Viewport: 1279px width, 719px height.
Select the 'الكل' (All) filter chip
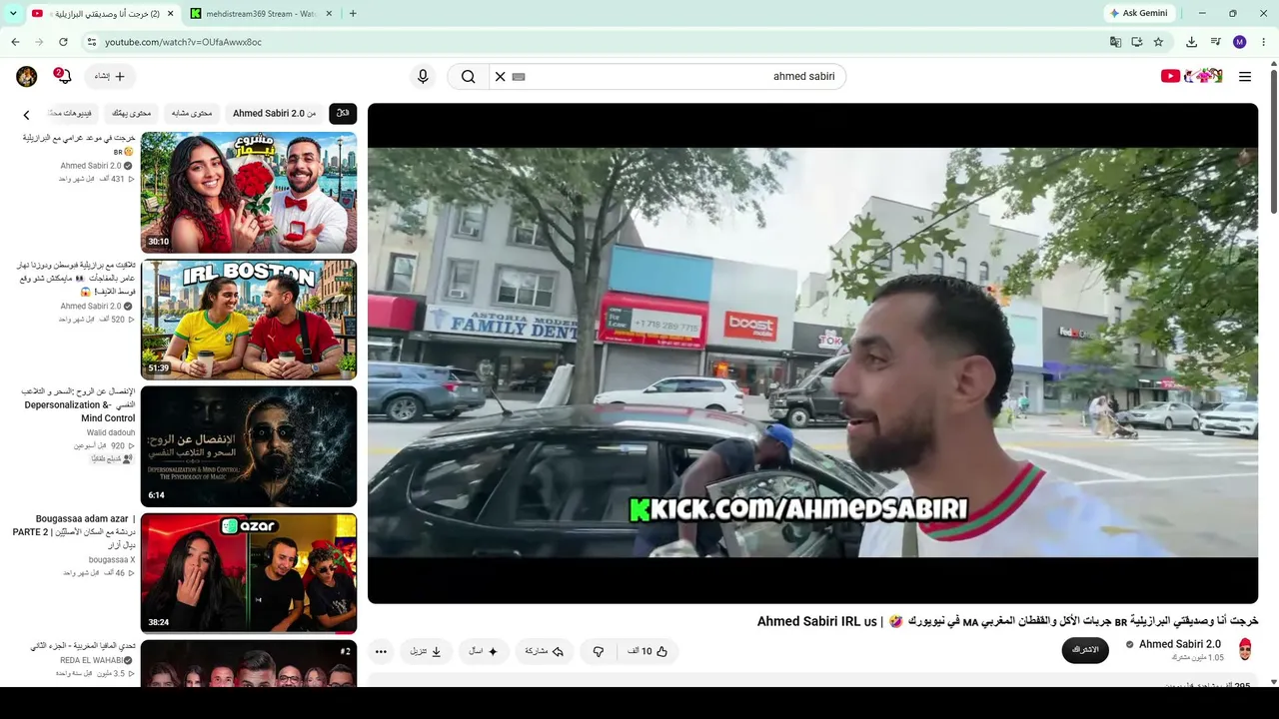(343, 113)
